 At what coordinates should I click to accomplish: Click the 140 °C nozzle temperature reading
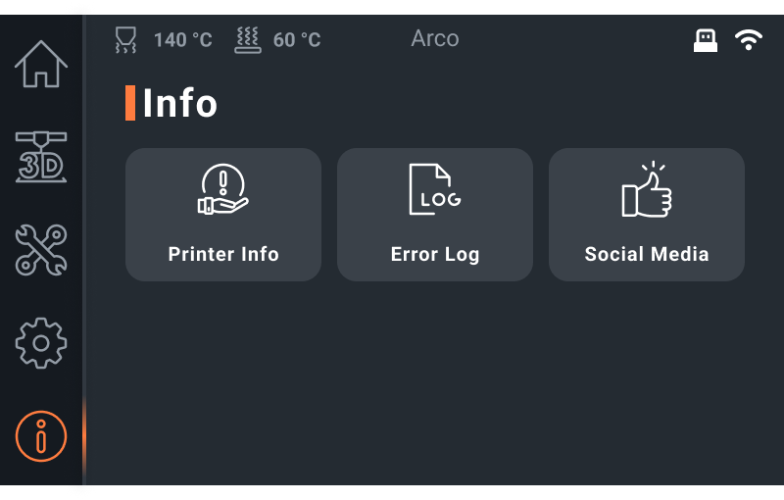click(183, 40)
